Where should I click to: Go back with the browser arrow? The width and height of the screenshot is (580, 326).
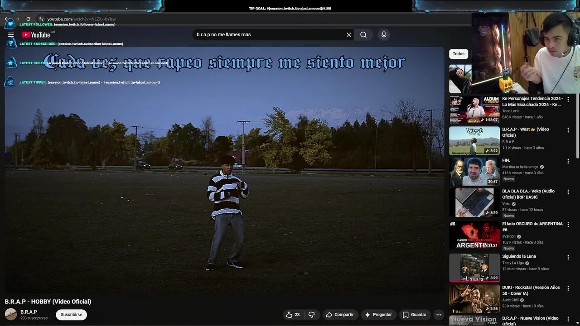[x=7, y=19]
